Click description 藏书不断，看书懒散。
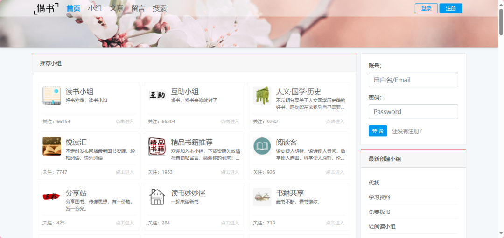 click(298, 202)
